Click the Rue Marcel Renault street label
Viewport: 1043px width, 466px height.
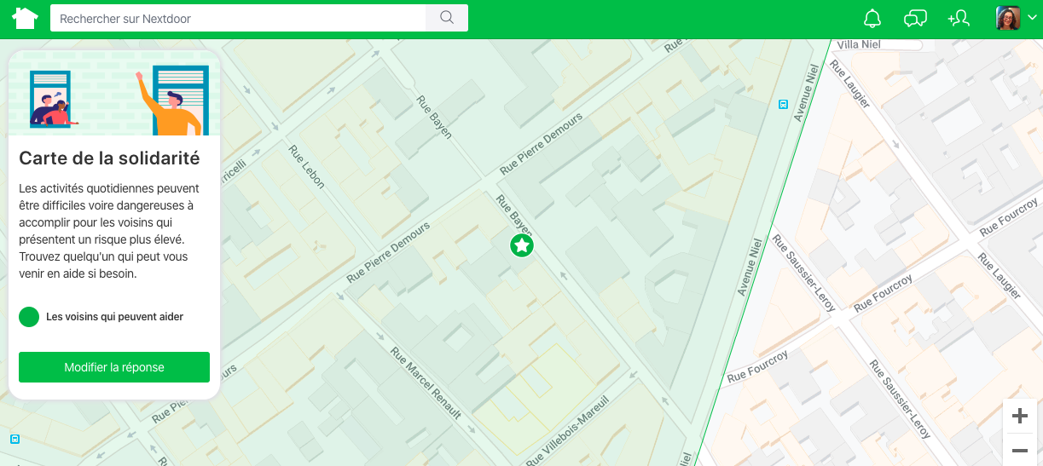[426, 383]
